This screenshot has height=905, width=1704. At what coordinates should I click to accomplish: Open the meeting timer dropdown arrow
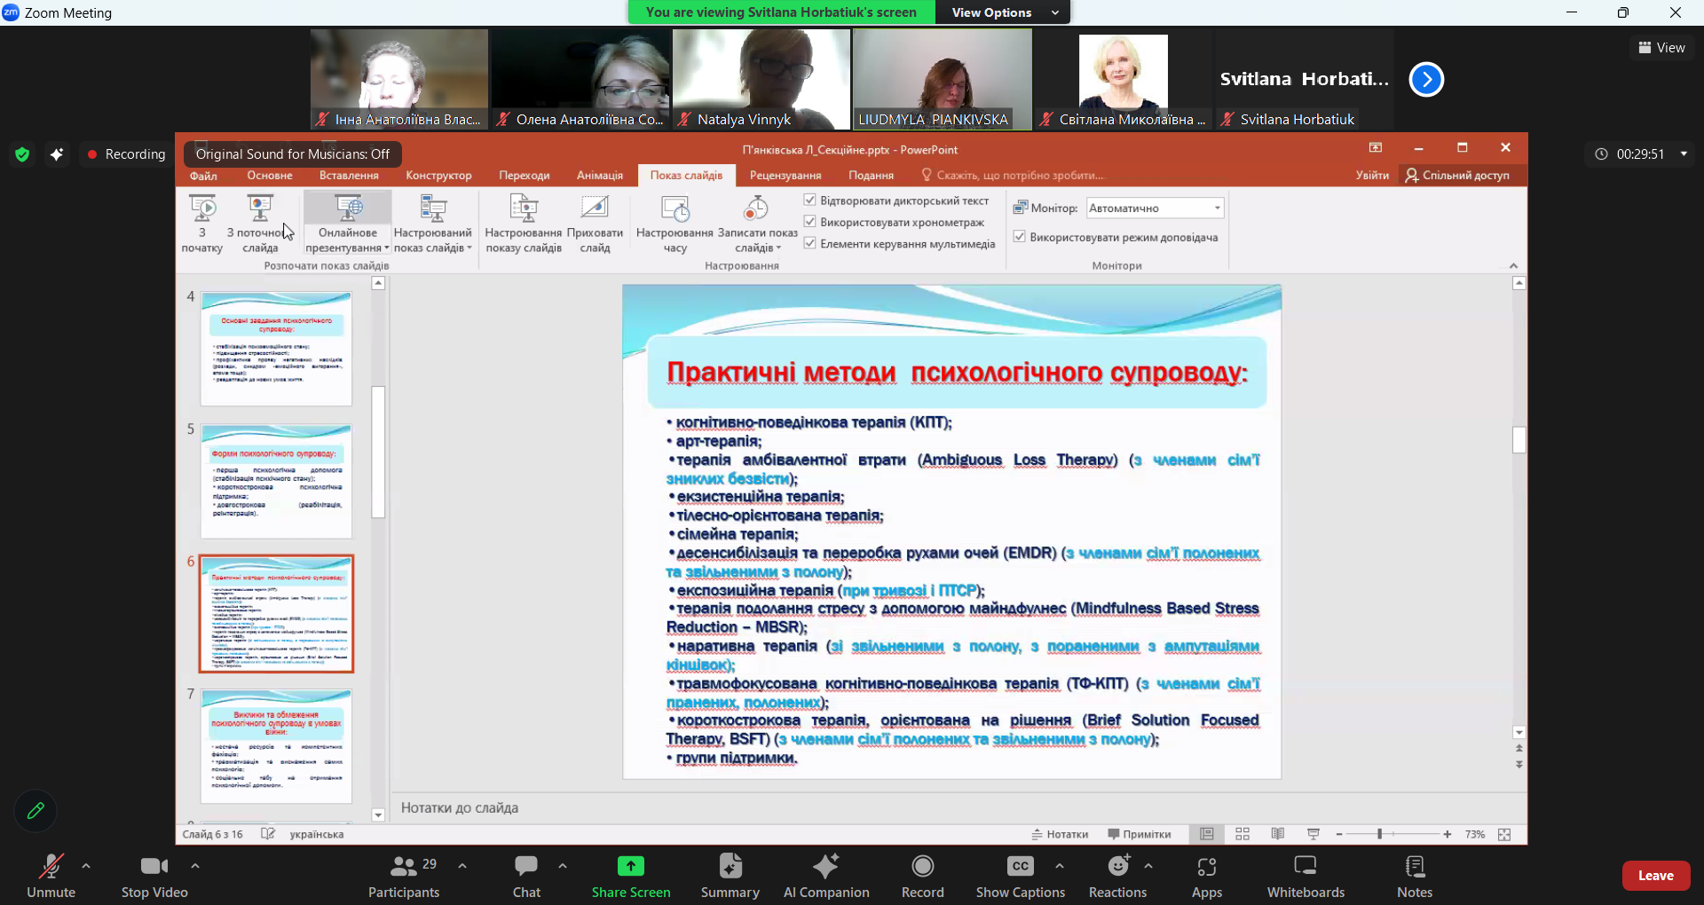point(1684,154)
